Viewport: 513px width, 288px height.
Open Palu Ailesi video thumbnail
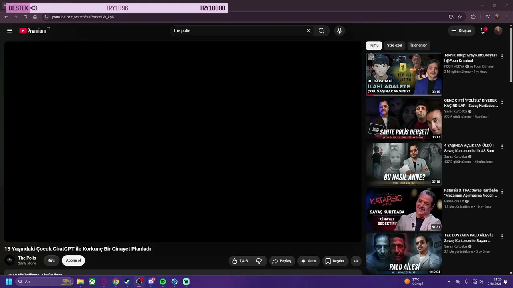[x=404, y=254]
